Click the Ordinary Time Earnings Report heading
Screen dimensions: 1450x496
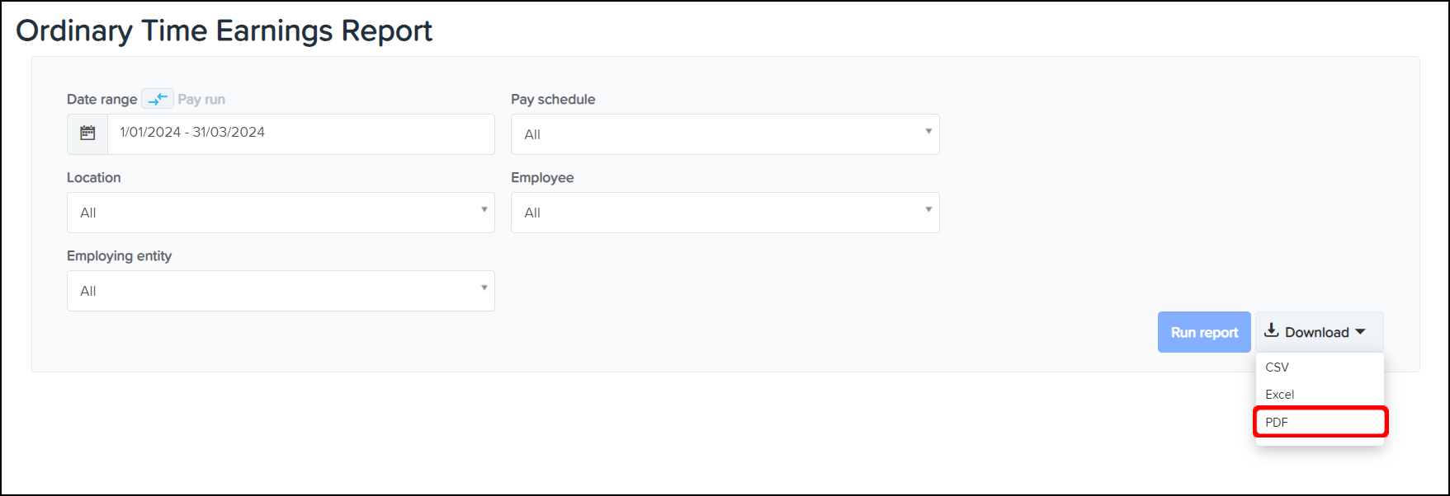pyautogui.click(x=224, y=30)
